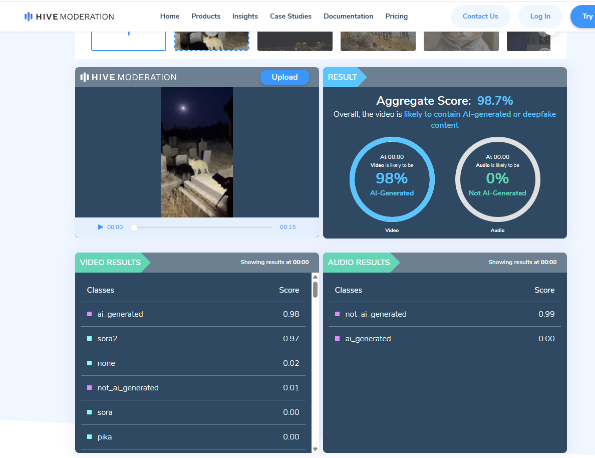The width and height of the screenshot is (595, 458).
Task: Open Documentation from the top nav
Action: point(348,16)
